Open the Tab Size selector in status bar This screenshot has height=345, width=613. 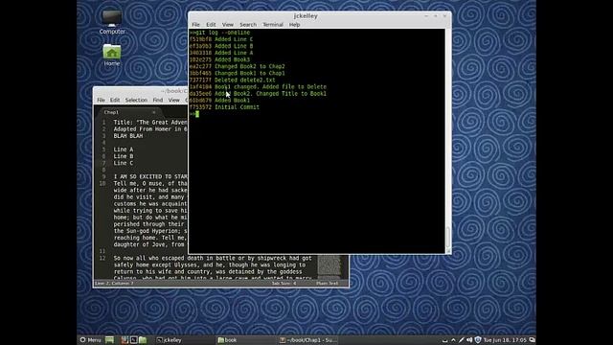284,284
